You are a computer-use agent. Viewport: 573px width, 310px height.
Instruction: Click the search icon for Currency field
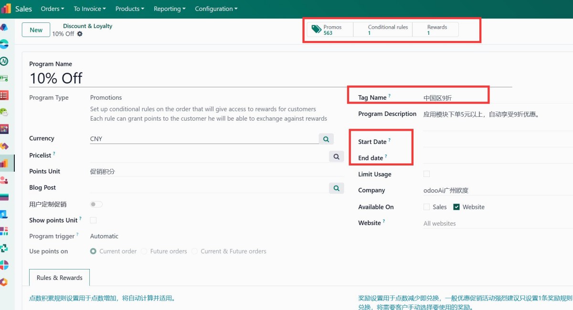click(x=326, y=139)
